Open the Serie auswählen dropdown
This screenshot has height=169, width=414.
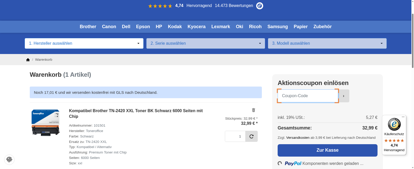(x=206, y=43)
